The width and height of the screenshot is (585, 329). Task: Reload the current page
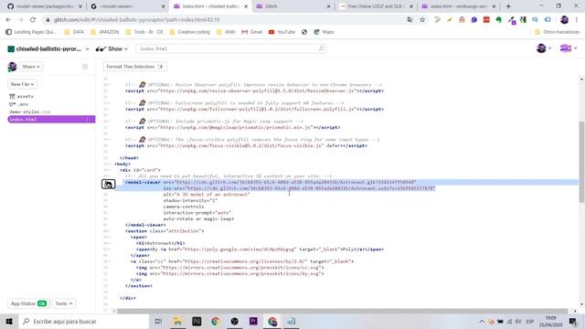pyautogui.click(x=33, y=20)
